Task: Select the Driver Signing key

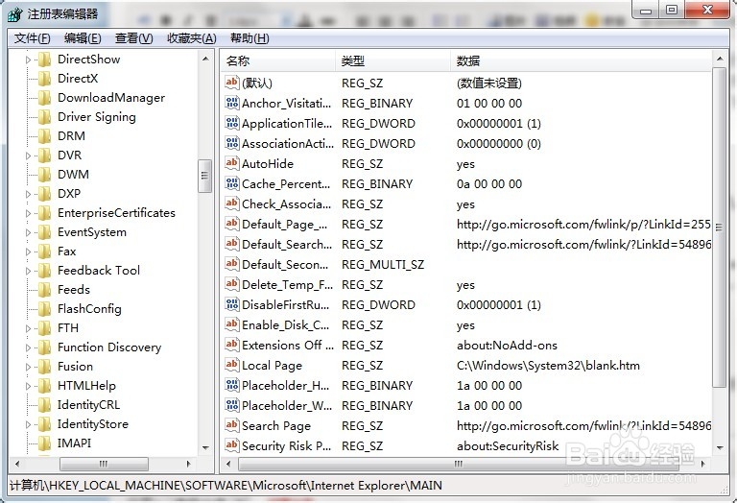Action: click(x=97, y=116)
